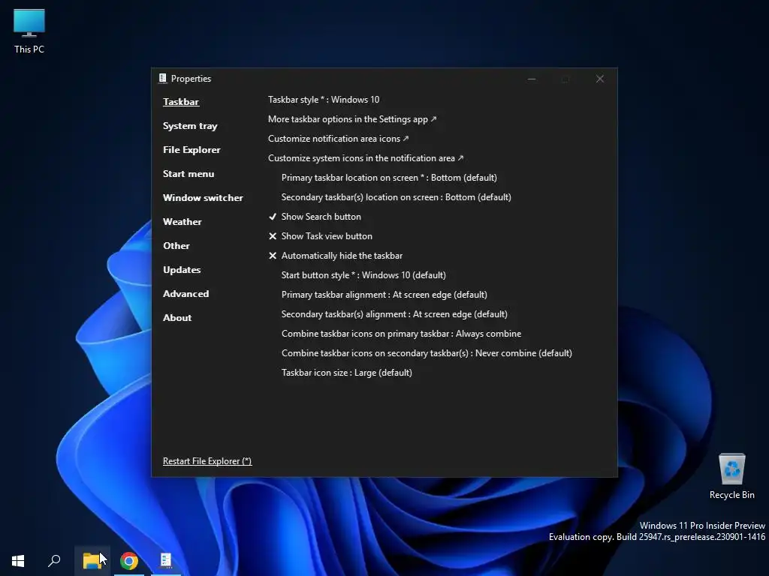The image size is (769, 576).
Task: Switch to About section
Action: pos(177,318)
